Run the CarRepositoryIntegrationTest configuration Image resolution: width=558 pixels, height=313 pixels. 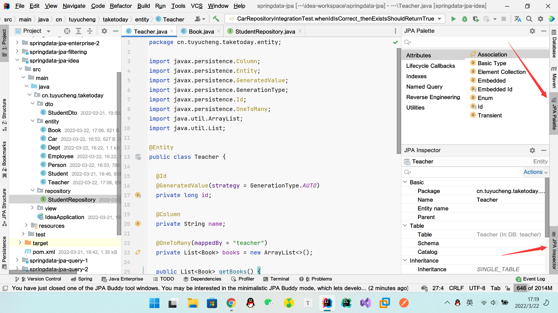click(453, 19)
